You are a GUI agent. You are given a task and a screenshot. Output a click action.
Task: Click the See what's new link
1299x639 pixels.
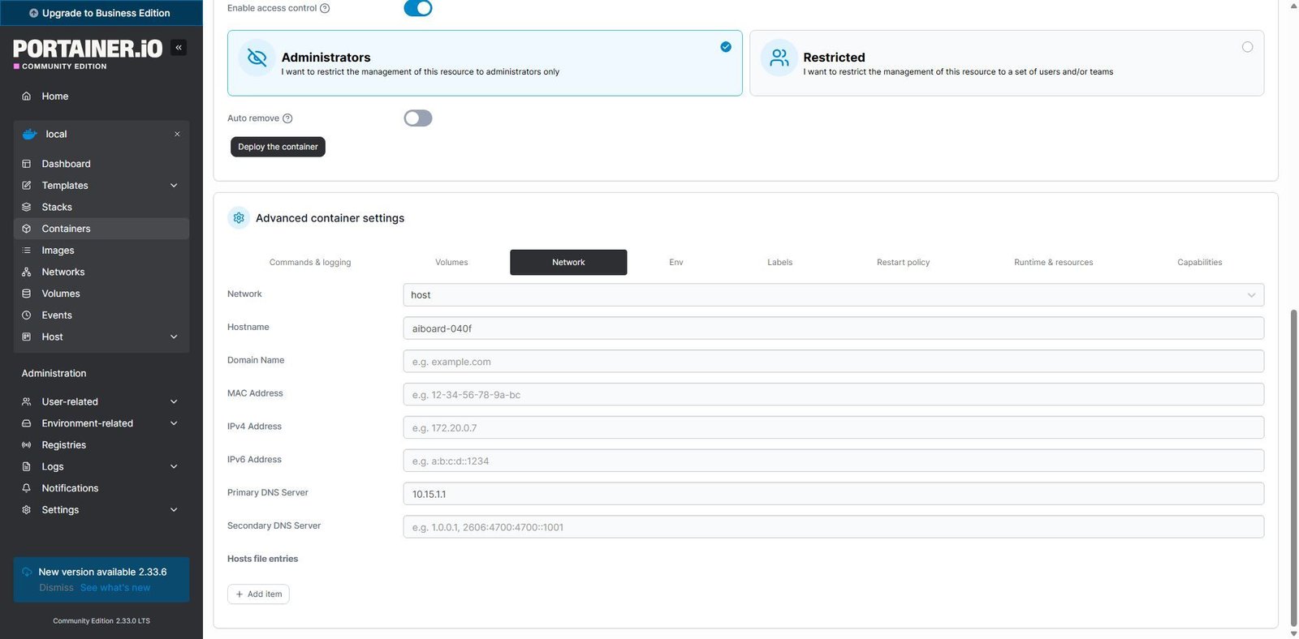click(115, 588)
